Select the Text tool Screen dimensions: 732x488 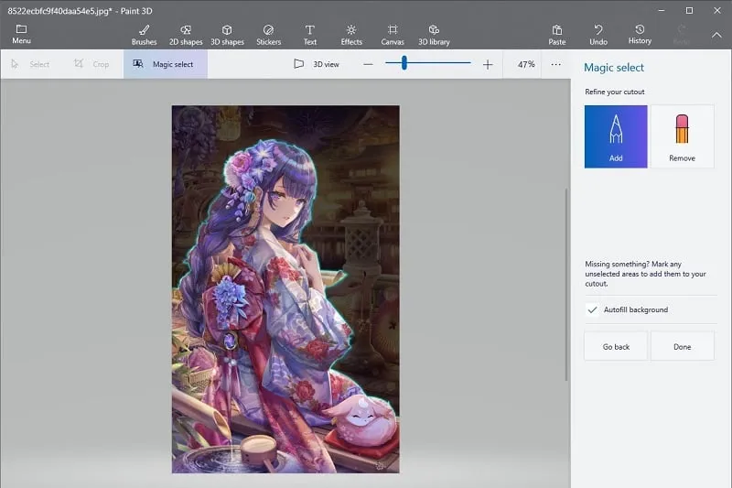(x=310, y=34)
